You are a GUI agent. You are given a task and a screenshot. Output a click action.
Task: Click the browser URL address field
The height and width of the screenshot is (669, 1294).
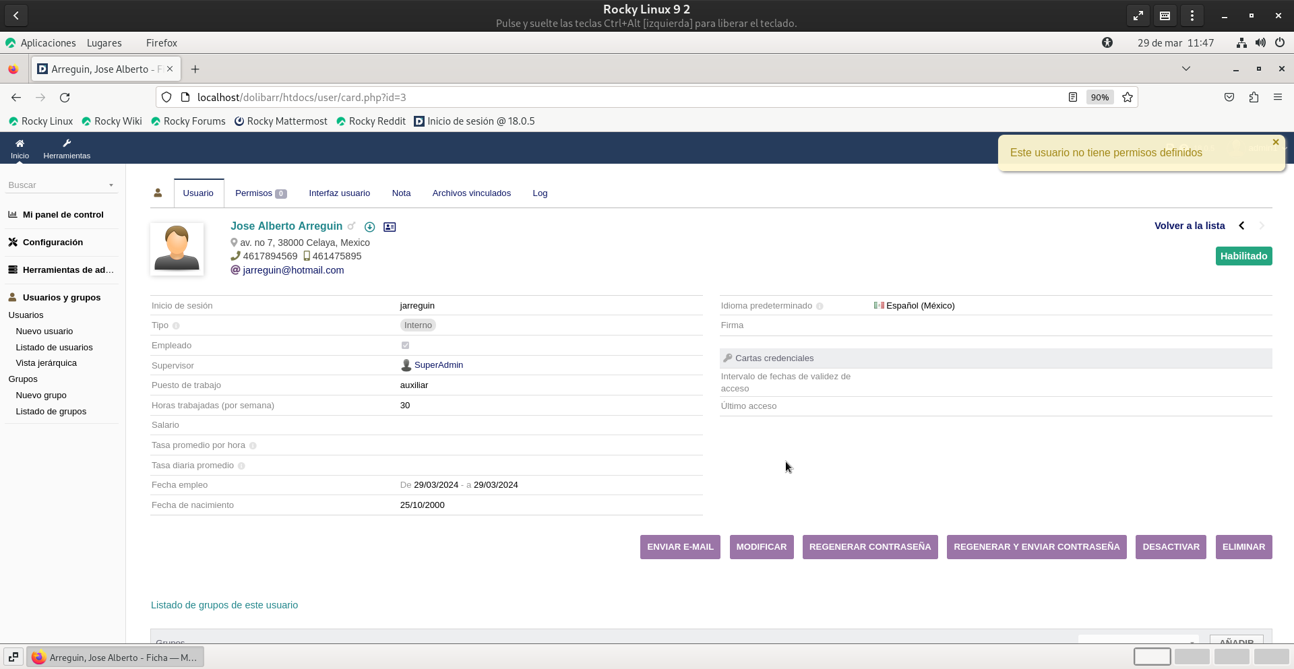(607, 98)
